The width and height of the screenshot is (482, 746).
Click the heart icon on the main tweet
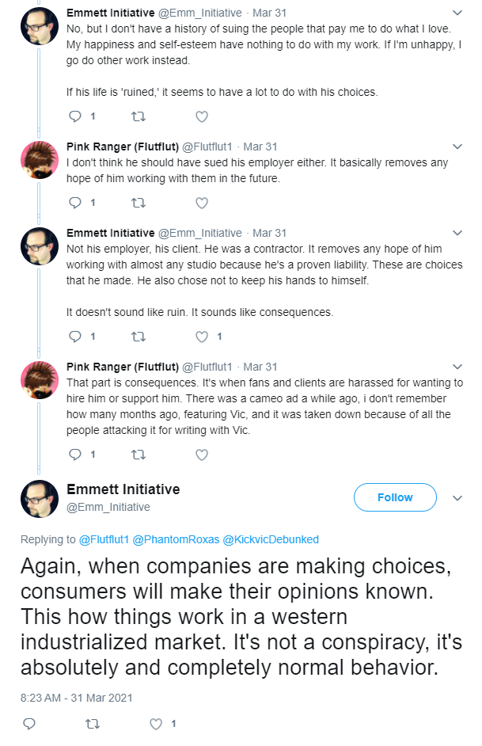pos(156,724)
